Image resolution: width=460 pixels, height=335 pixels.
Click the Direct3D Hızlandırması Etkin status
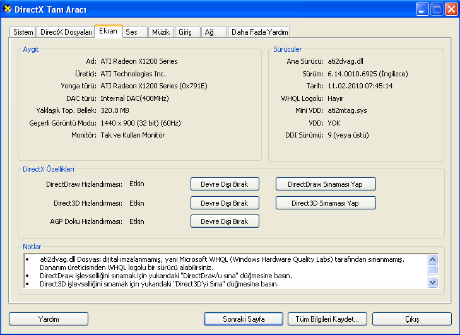(137, 203)
